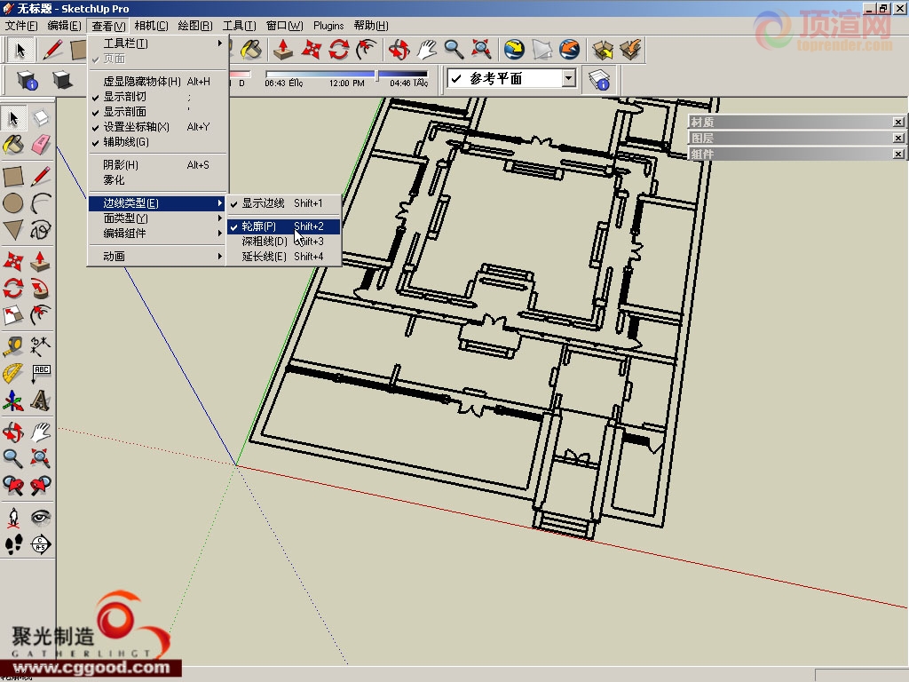This screenshot has height=682, width=909.
Task: Choose the Dimension tool
Action: point(40,347)
